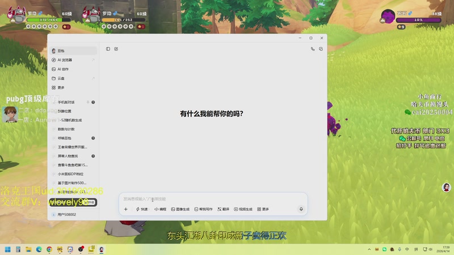Click the unread badge on 呼唤豆包
454x255 pixels.
pos(93,138)
